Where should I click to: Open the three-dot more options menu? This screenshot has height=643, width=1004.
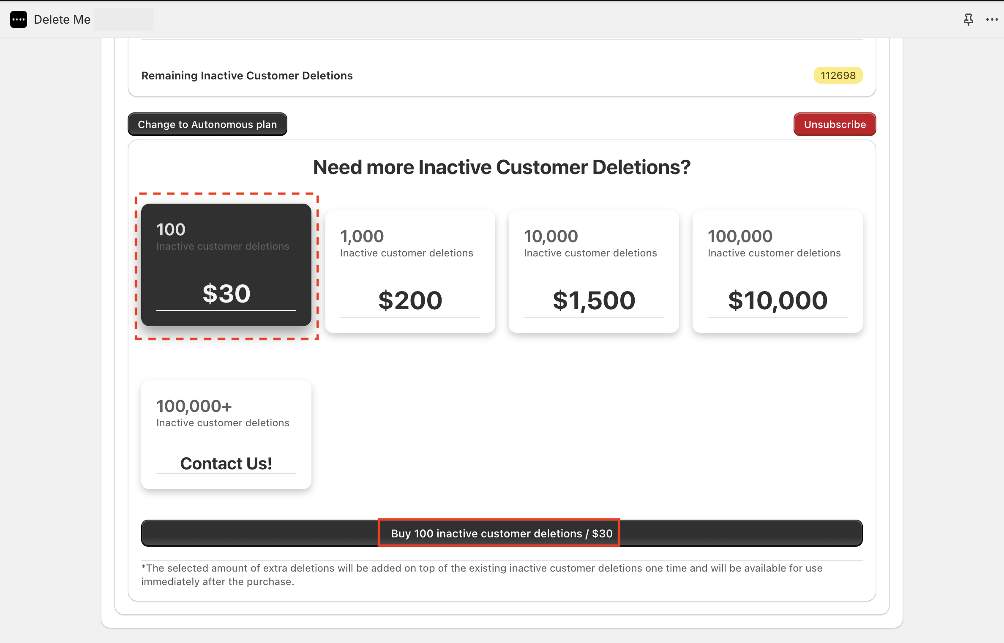992,19
